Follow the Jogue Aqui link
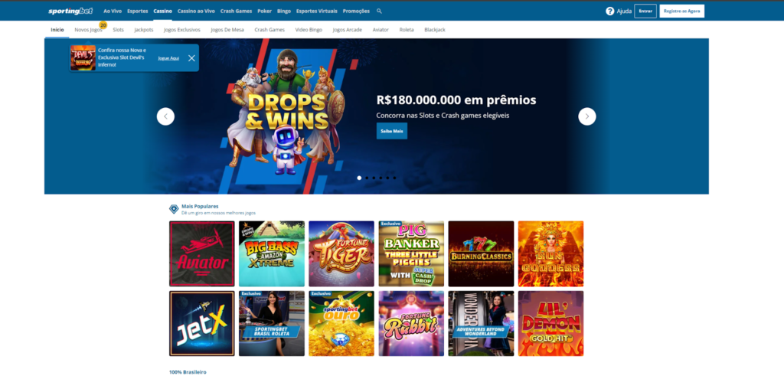The width and height of the screenshot is (784, 376). [168, 58]
